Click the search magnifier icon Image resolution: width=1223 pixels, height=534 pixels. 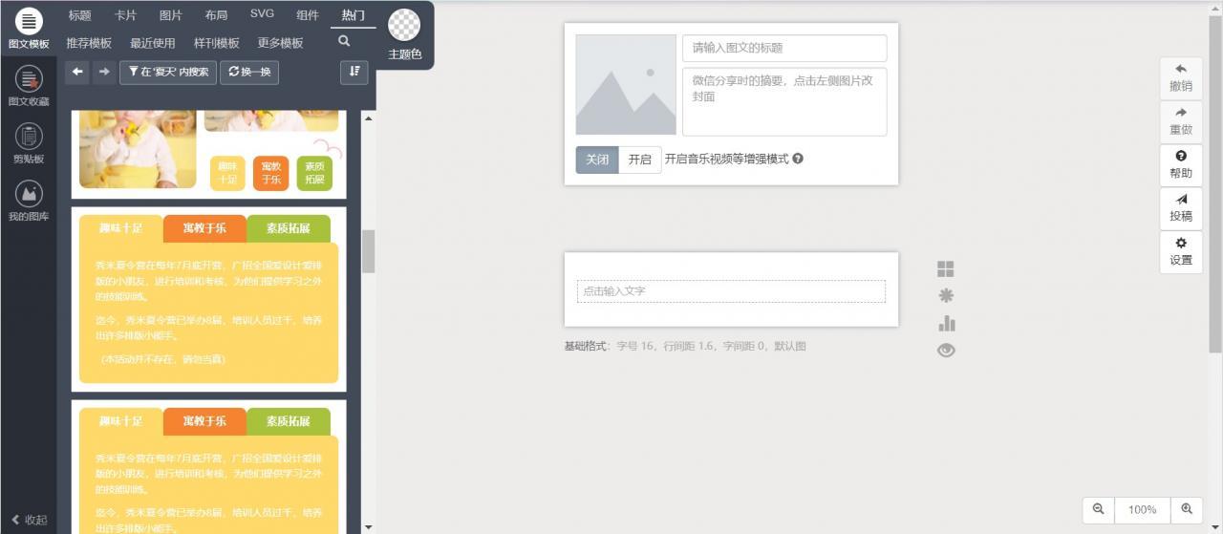click(x=344, y=42)
